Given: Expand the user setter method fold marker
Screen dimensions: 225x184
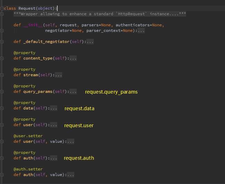Looking at the screenshot, I should click(x=2, y=141).
